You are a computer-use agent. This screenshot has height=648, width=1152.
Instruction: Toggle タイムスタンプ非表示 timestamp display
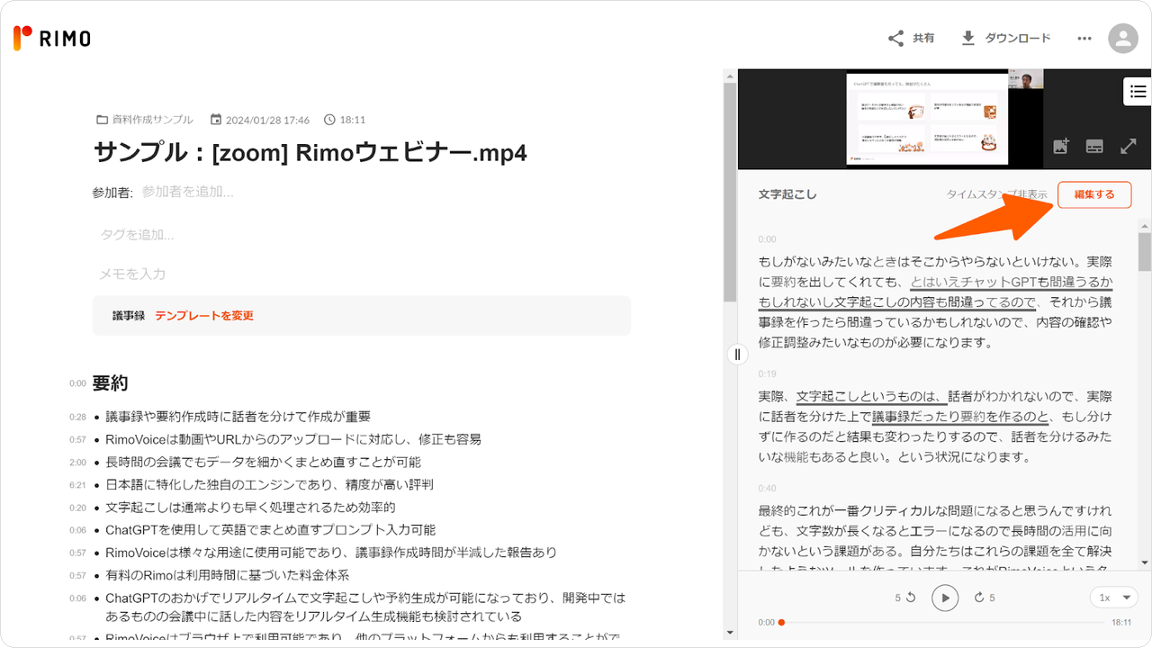996,194
